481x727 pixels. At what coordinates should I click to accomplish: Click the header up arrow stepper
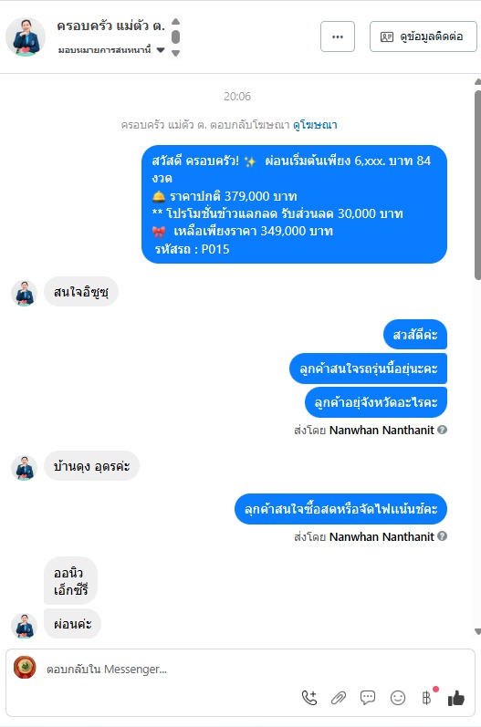point(176,21)
